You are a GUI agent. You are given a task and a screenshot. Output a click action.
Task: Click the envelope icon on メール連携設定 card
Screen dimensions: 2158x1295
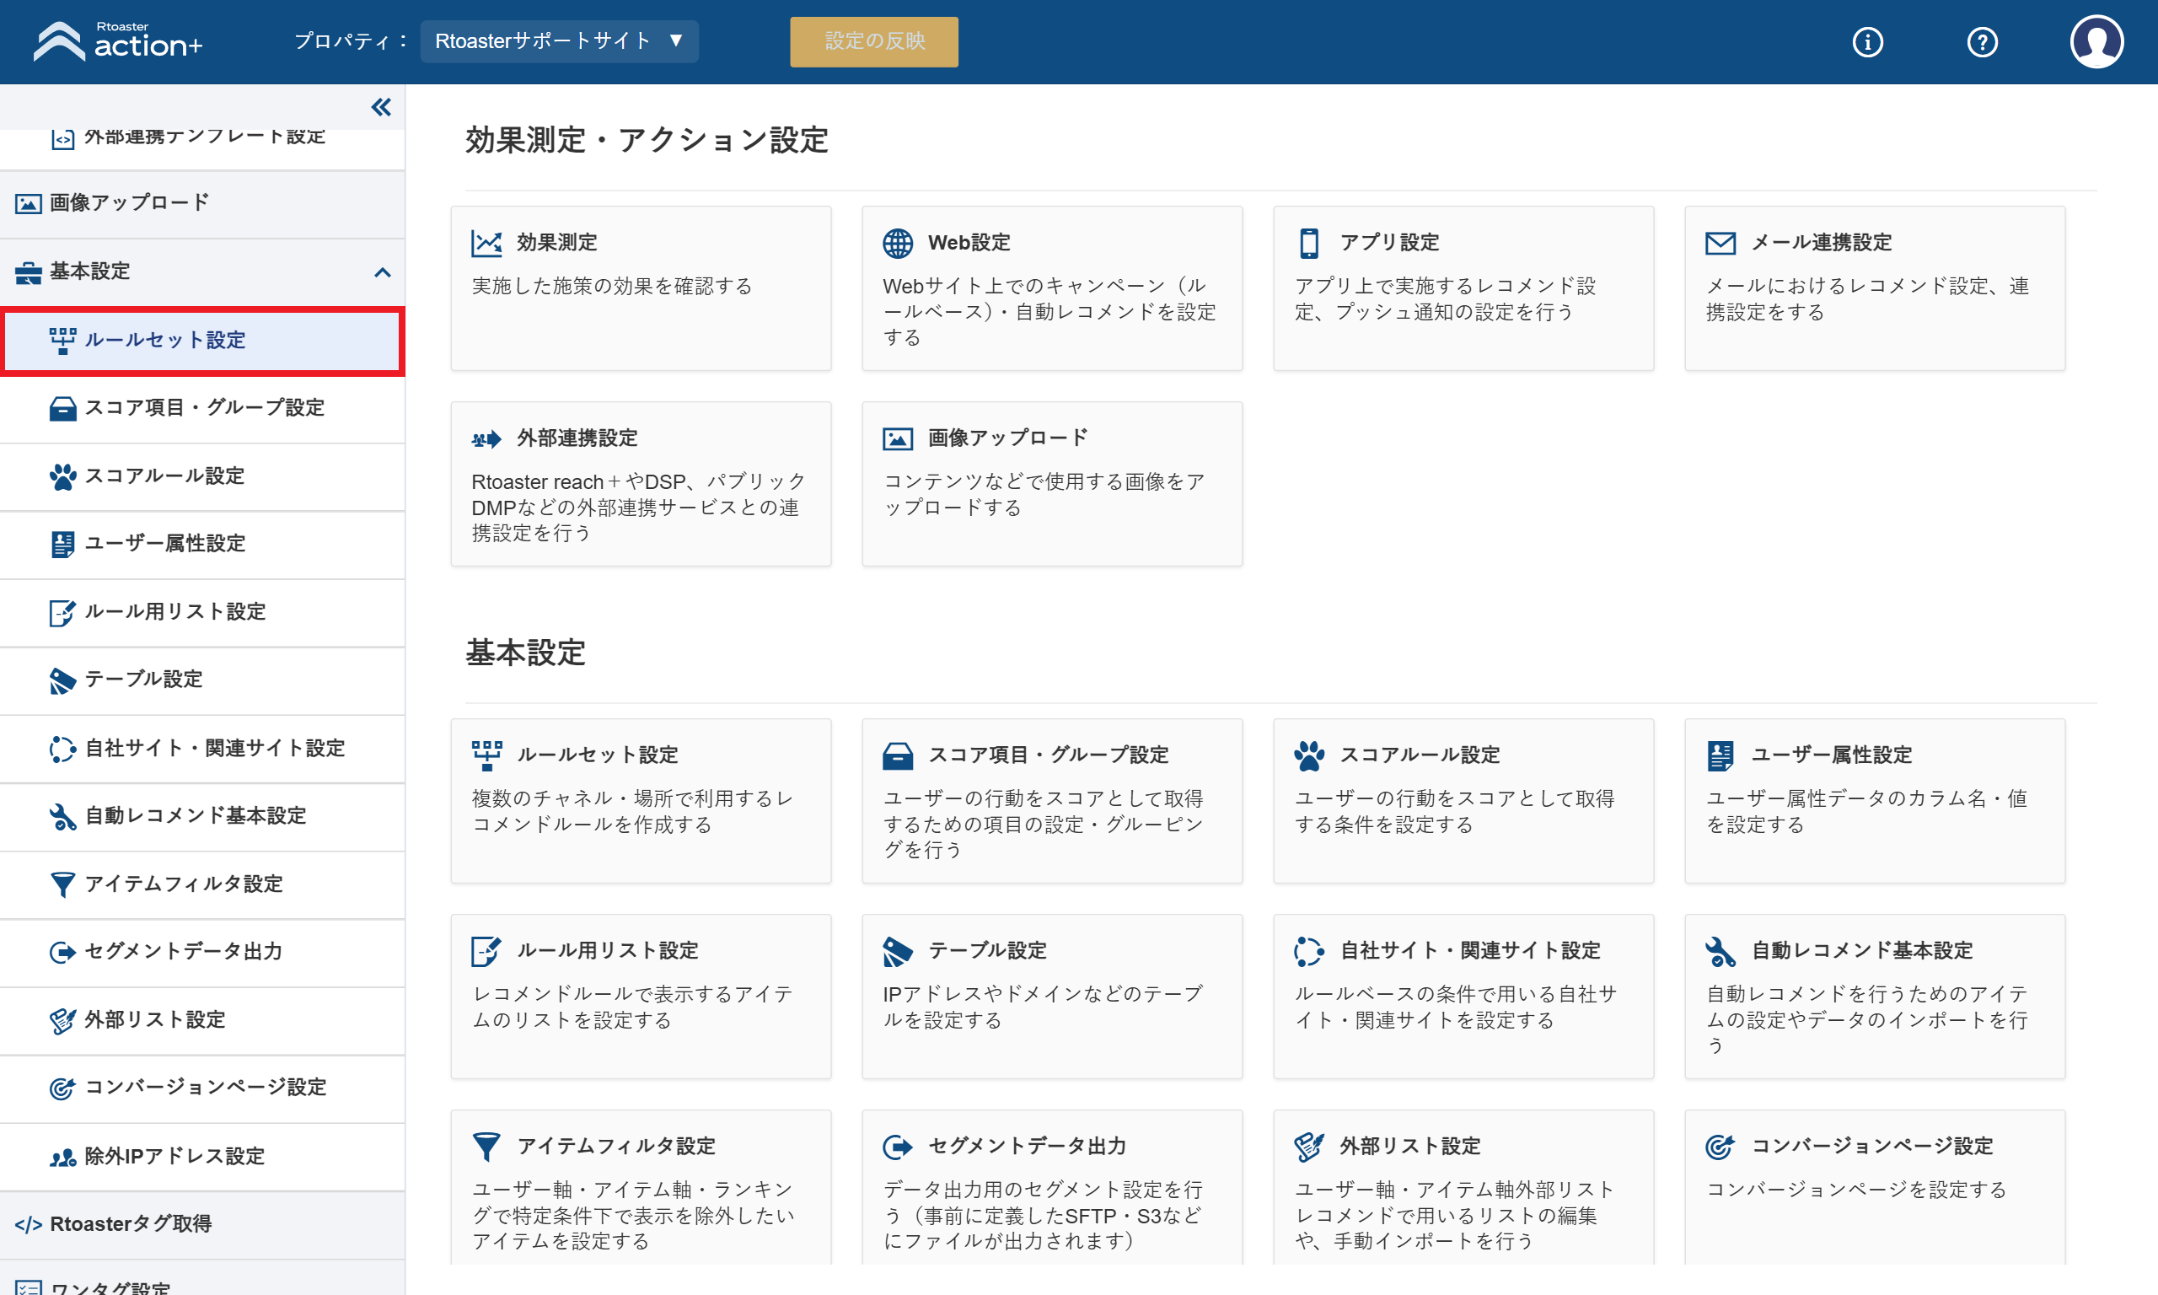(1720, 243)
